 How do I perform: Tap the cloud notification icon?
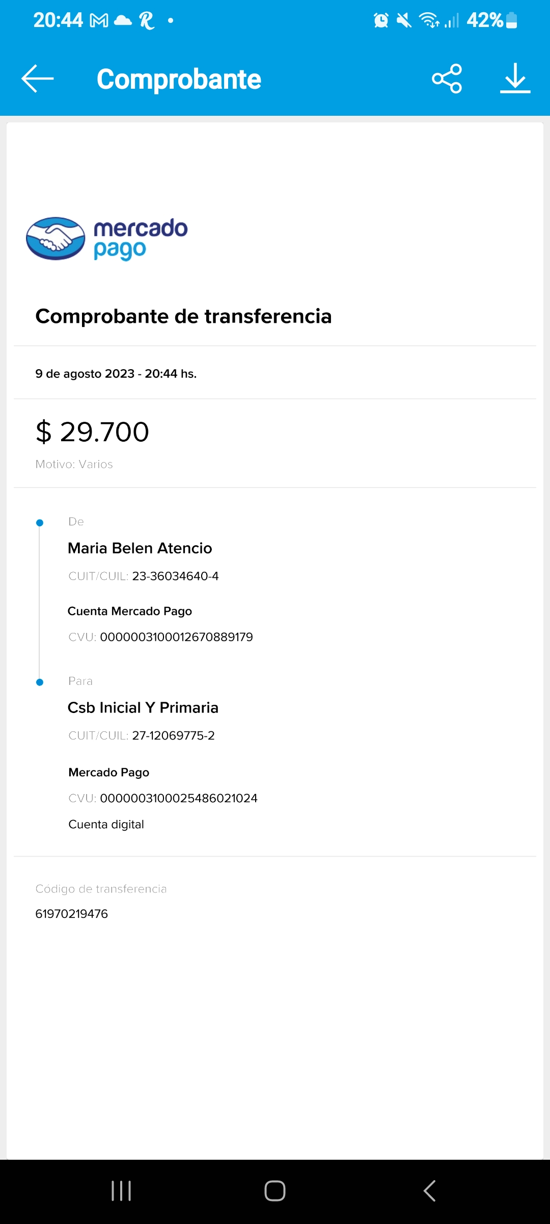click(x=123, y=20)
